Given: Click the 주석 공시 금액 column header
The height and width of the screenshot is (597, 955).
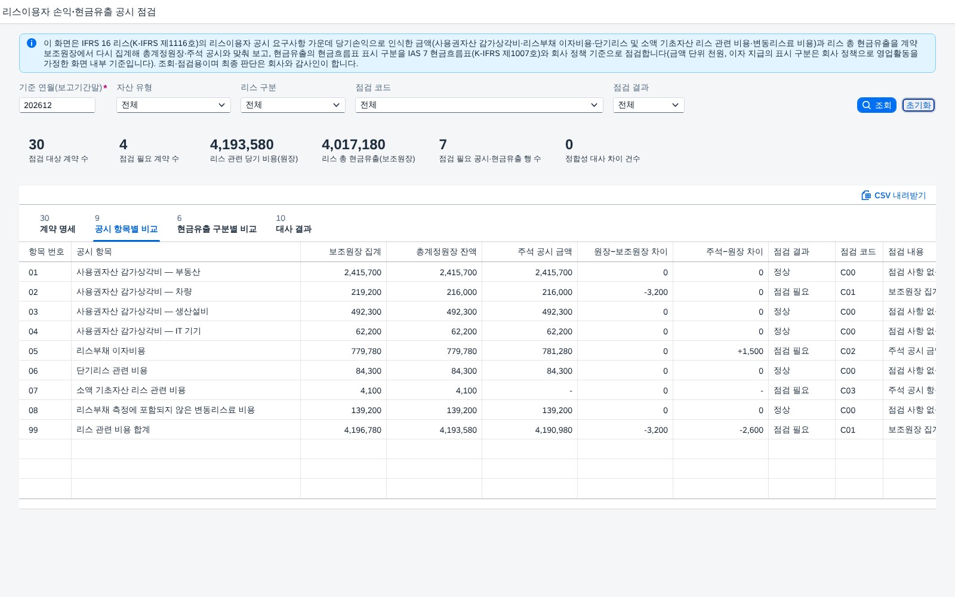Looking at the screenshot, I should click(530, 252).
